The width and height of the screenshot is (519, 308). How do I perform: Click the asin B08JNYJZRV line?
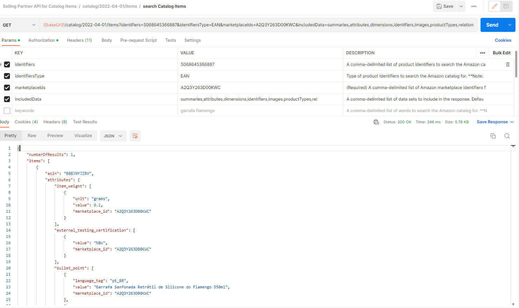[x=69, y=173]
